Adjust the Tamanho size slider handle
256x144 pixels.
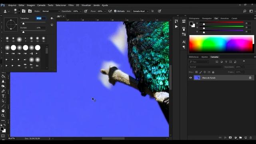coord(23,24)
